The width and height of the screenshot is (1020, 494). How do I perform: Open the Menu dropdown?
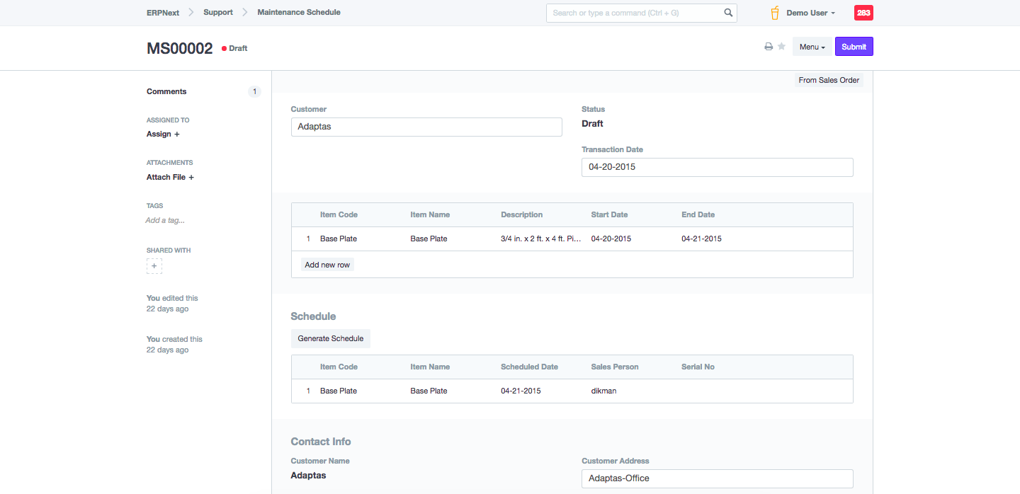point(812,47)
